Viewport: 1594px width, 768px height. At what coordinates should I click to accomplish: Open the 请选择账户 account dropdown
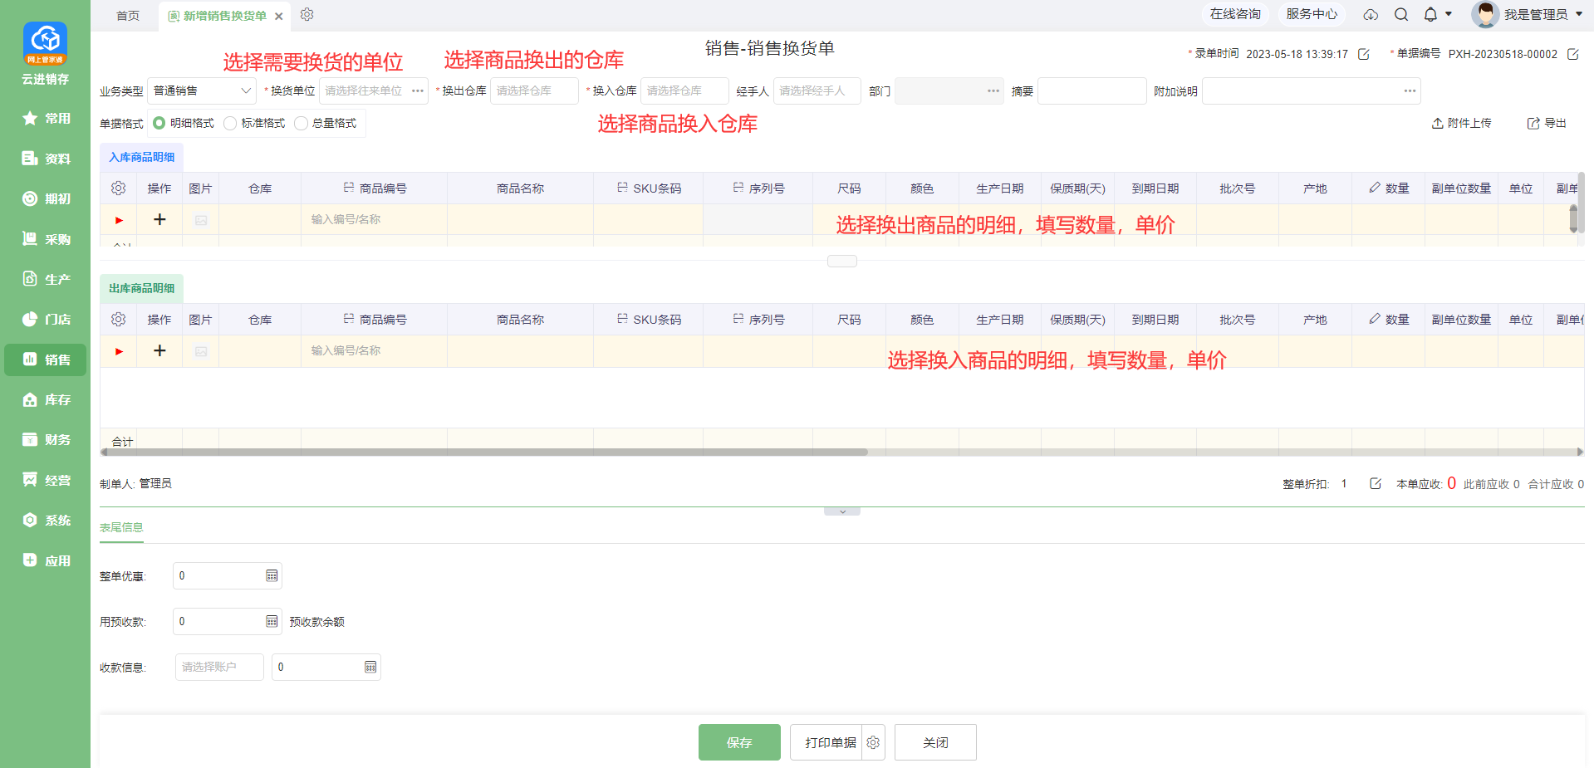(x=219, y=667)
